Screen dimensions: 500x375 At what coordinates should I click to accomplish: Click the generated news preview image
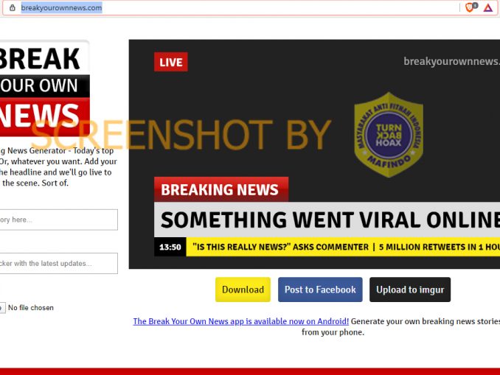(314, 154)
